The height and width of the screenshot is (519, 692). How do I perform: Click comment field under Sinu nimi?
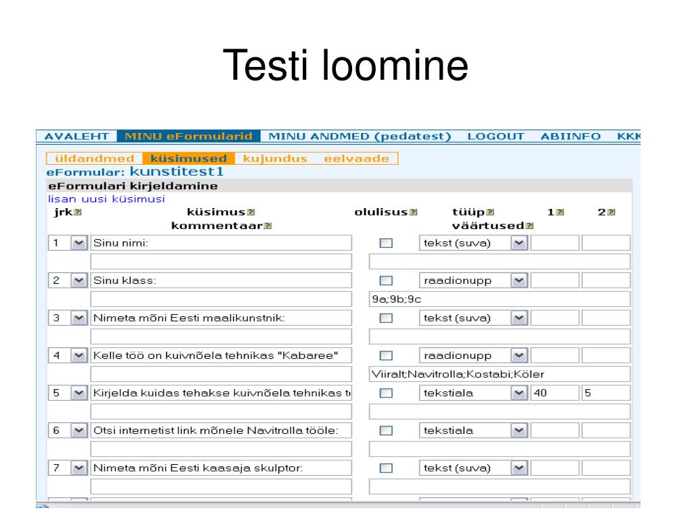coord(221,262)
